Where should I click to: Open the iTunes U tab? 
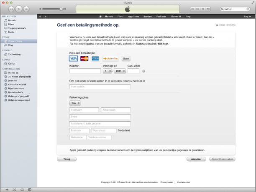[176, 16]
